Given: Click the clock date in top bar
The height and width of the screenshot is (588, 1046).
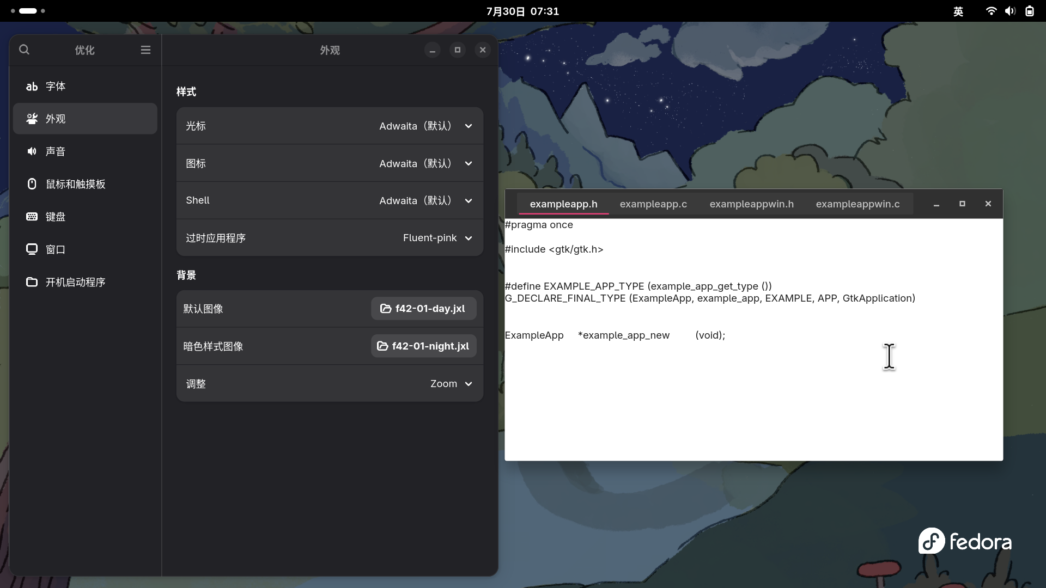Looking at the screenshot, I should coord(522,11).
